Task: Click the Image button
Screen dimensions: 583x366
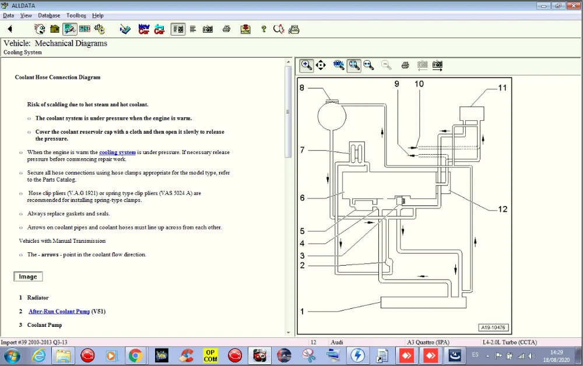Action: point(28,277)
